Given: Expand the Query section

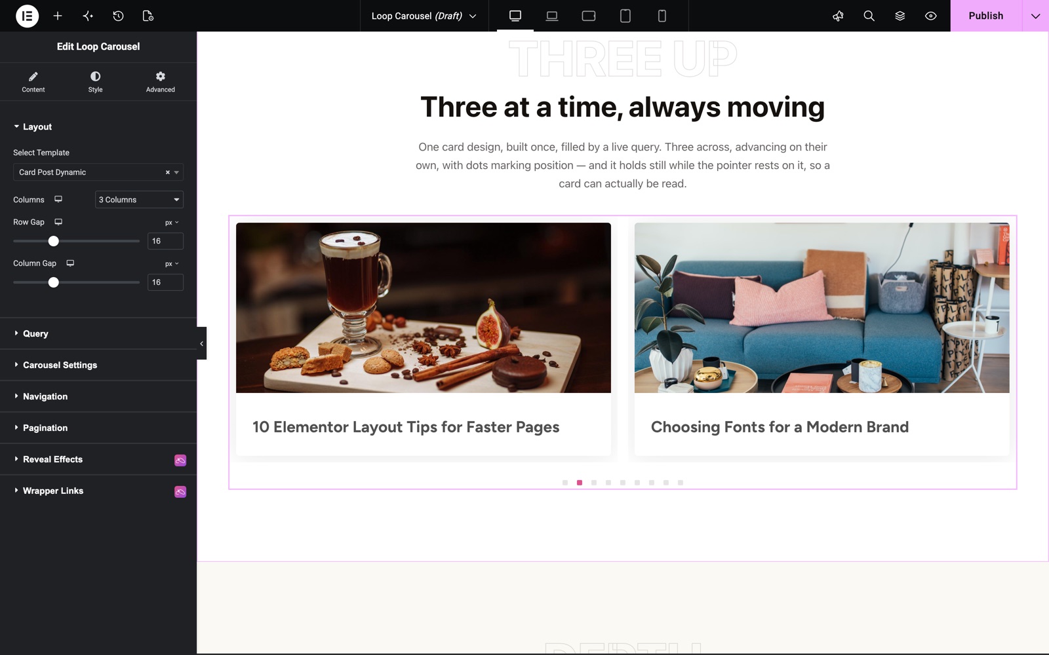Looking at the screenshot, I should [98, 333].
